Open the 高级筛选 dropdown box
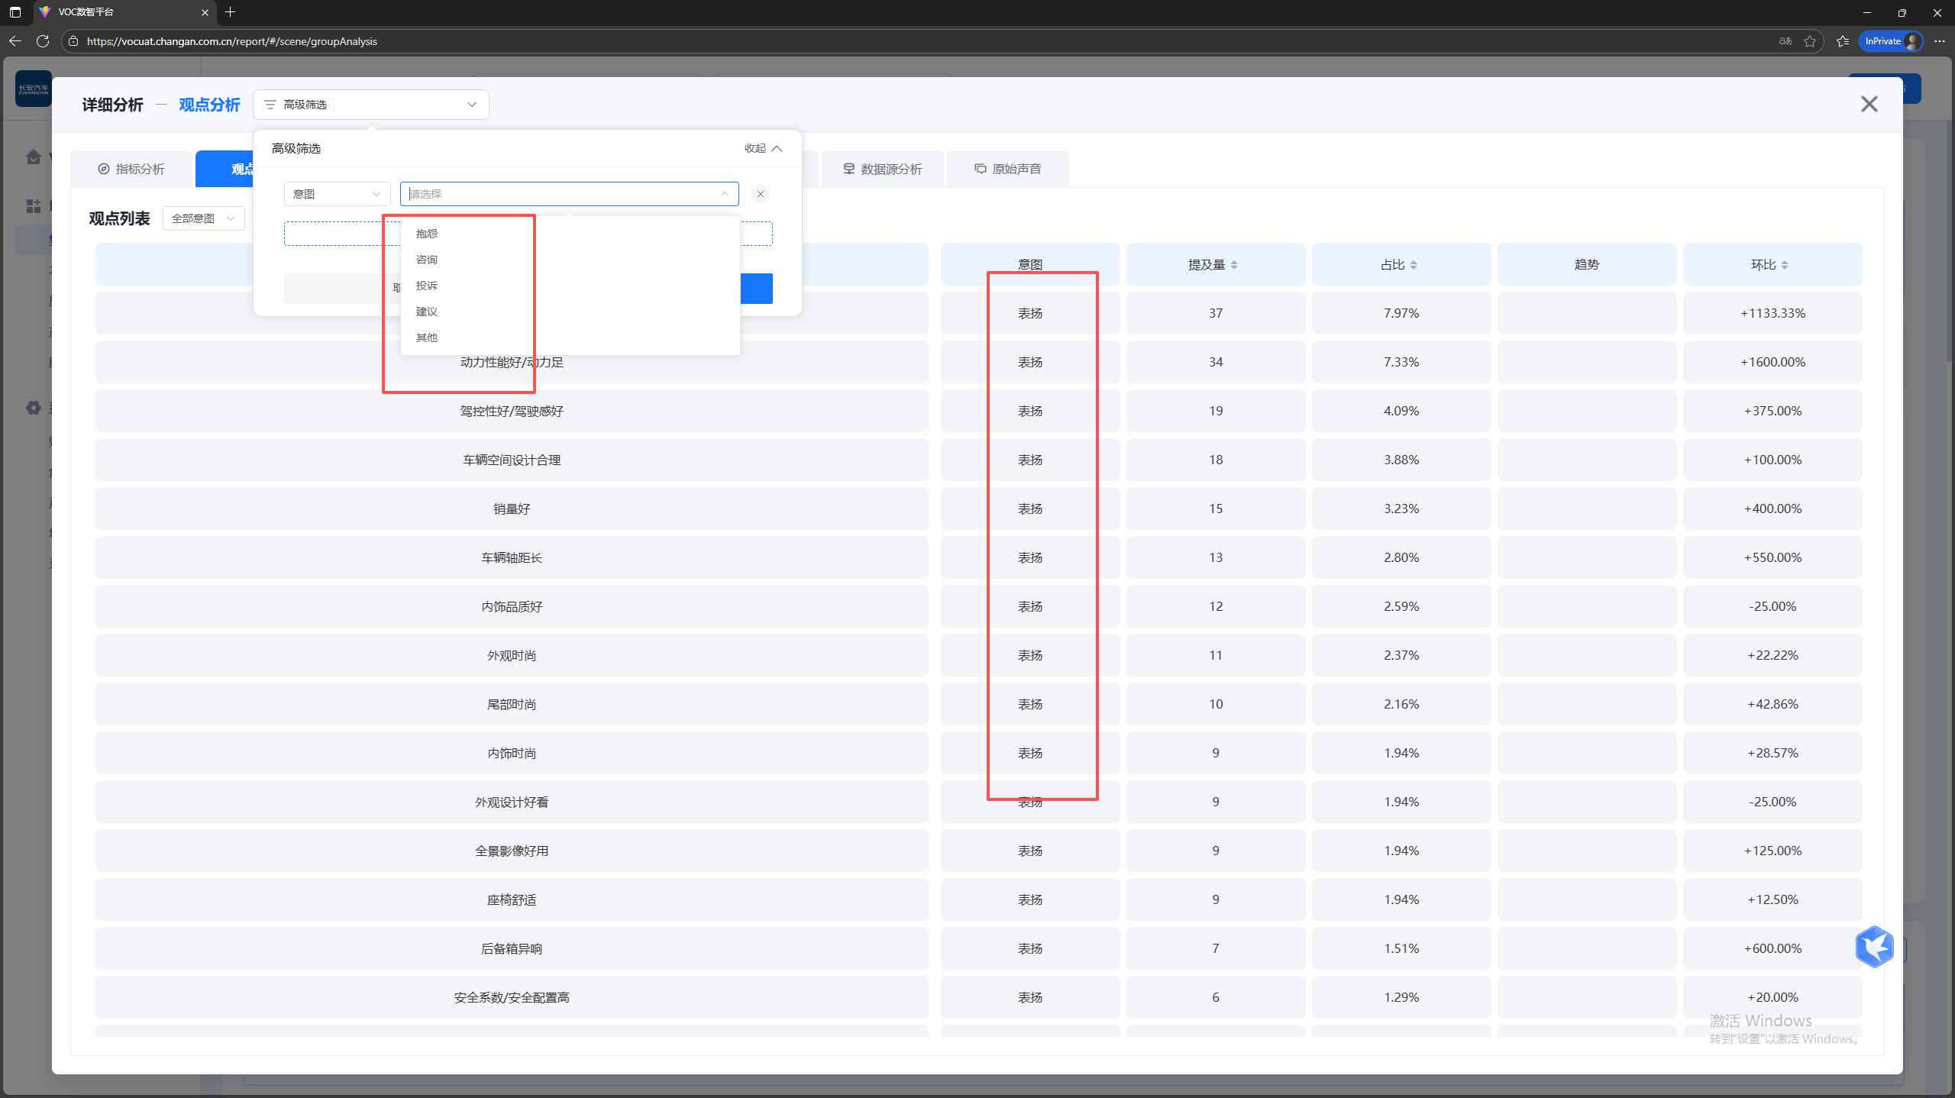 point(371,105)
